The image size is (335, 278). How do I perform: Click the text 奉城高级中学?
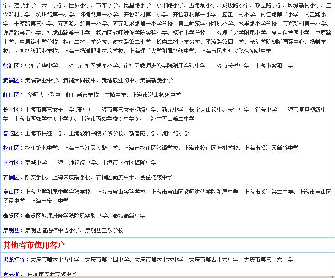[x=129, y=215]
